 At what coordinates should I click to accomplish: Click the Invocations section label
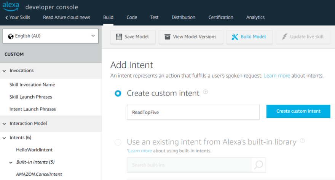tap(22, 70)
